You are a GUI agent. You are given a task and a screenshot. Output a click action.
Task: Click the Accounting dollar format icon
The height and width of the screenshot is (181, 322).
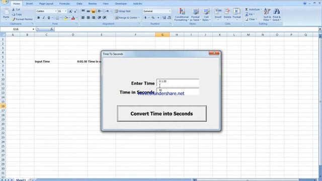pos(145,18)
